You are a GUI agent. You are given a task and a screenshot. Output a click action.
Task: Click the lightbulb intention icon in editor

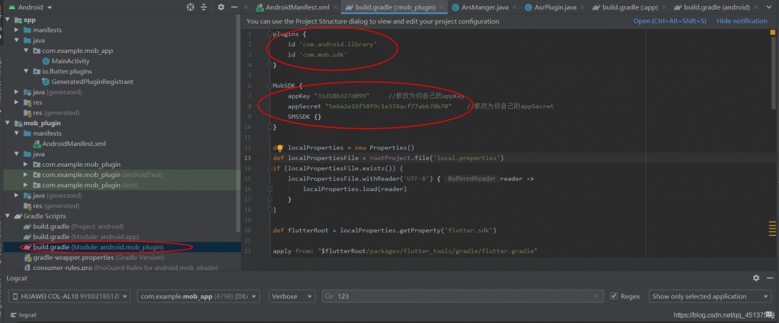pos(280,148)
